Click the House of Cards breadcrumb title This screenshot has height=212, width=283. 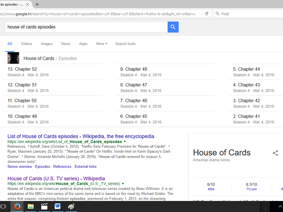point(39,58)
